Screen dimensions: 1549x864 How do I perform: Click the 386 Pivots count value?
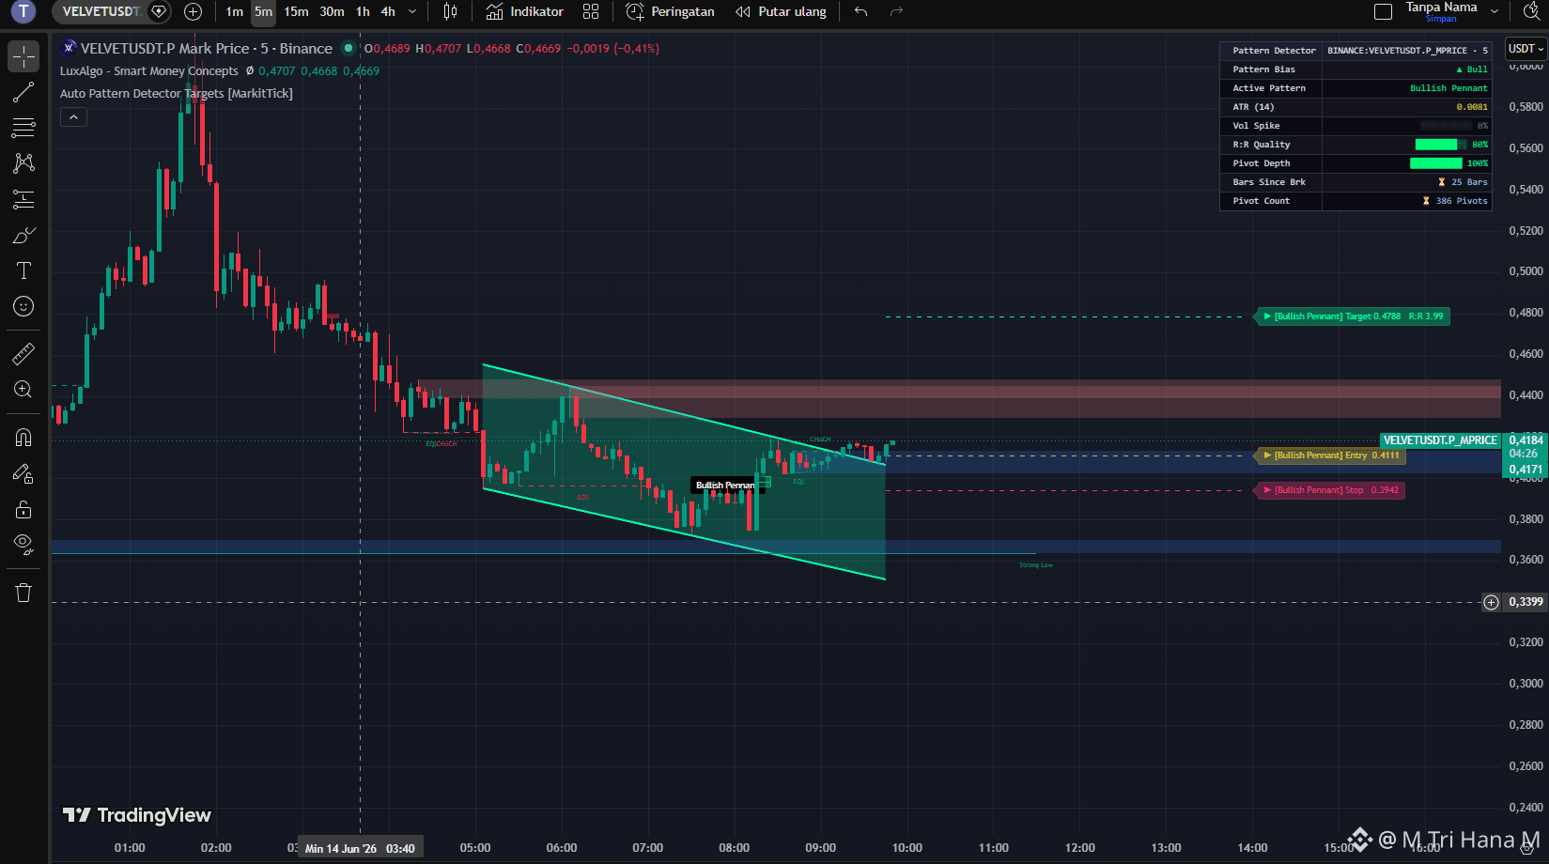1455,201
